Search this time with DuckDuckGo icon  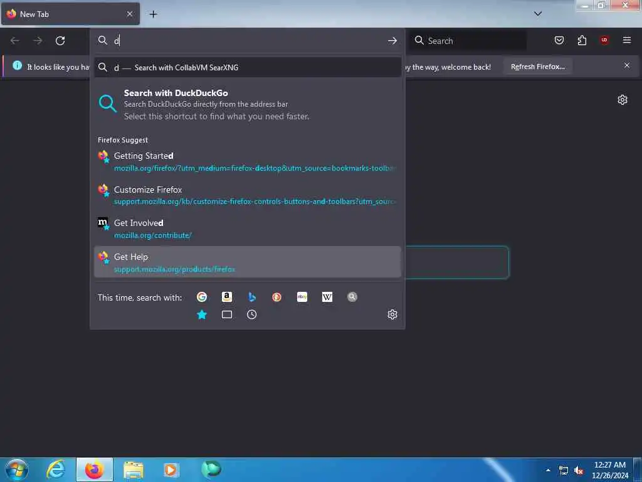(x=276, y=297)
